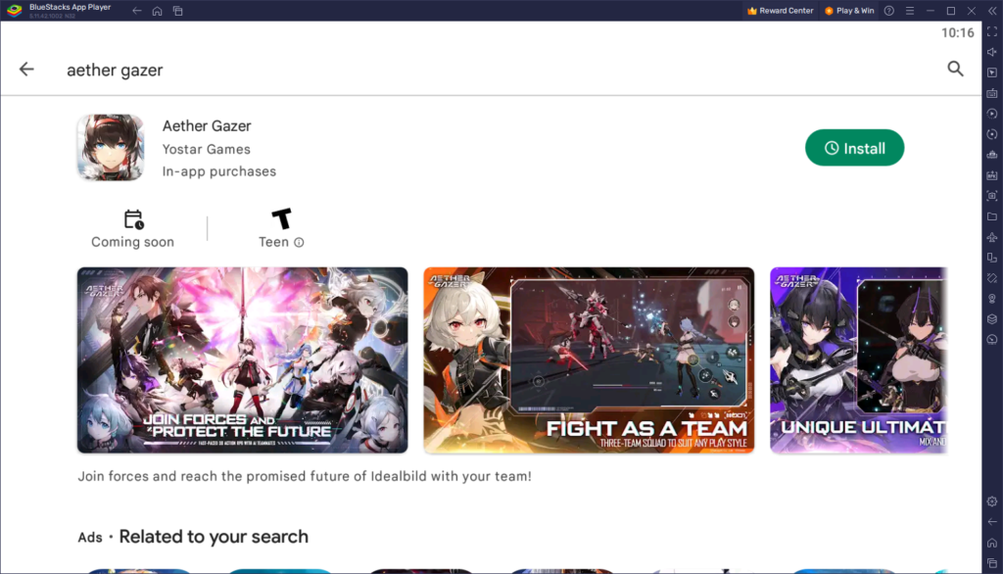Rotate the screen orientation

coord(992,135)
